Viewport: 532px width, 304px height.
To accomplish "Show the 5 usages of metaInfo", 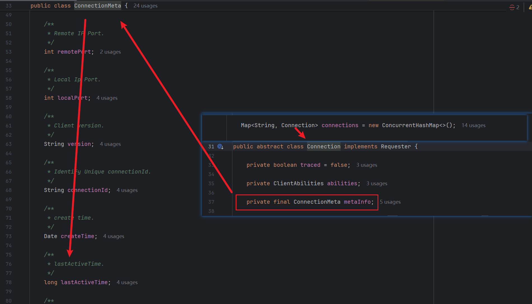I will pyautogui.click(x=390, y=202).
